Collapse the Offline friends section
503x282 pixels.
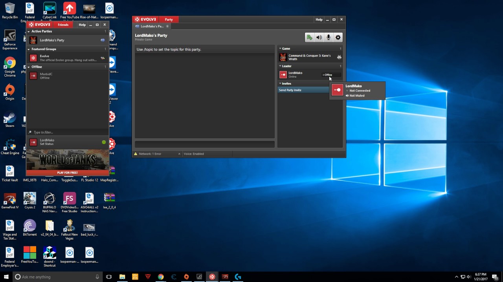click(x=29, y=67)
